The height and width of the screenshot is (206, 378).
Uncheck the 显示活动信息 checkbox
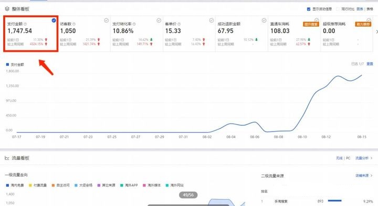pyautogui.click(x=309, y=9)
